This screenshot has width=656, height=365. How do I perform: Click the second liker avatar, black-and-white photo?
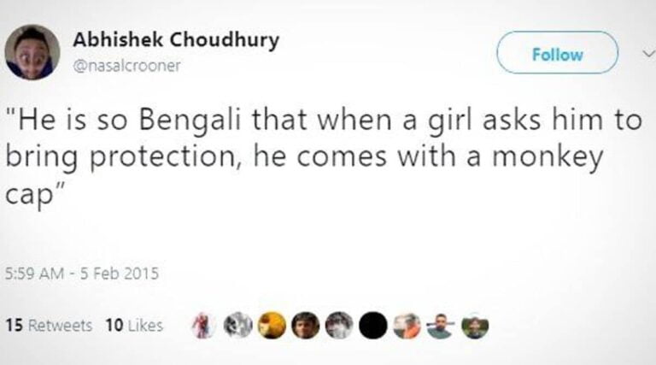(238, 325)
